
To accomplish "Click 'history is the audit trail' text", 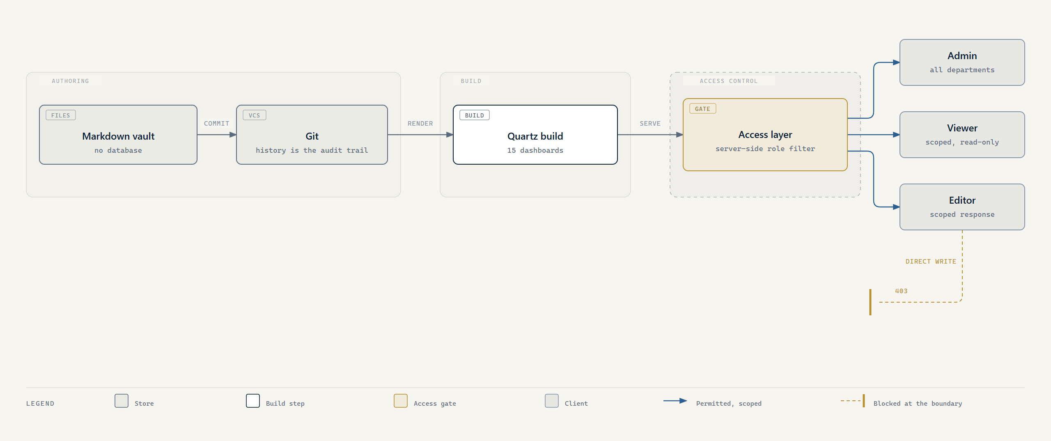I will (312, 151).
